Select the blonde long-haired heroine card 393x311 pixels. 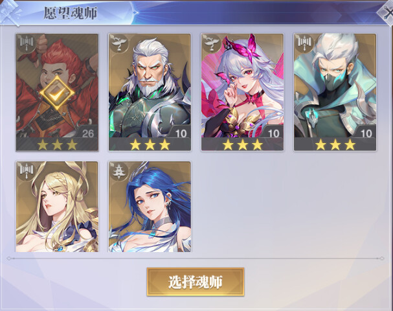pyautogui.click(x=57, y=207)
